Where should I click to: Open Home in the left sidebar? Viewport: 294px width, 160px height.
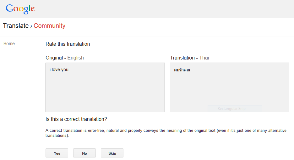pos(9,44)
